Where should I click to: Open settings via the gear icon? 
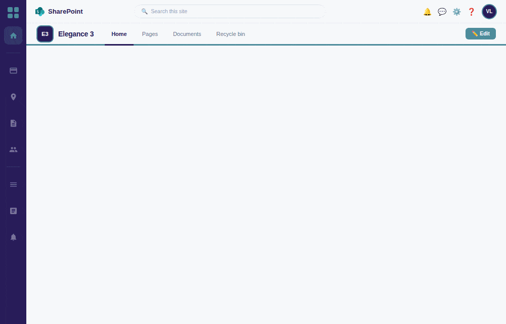coord(456,11)
